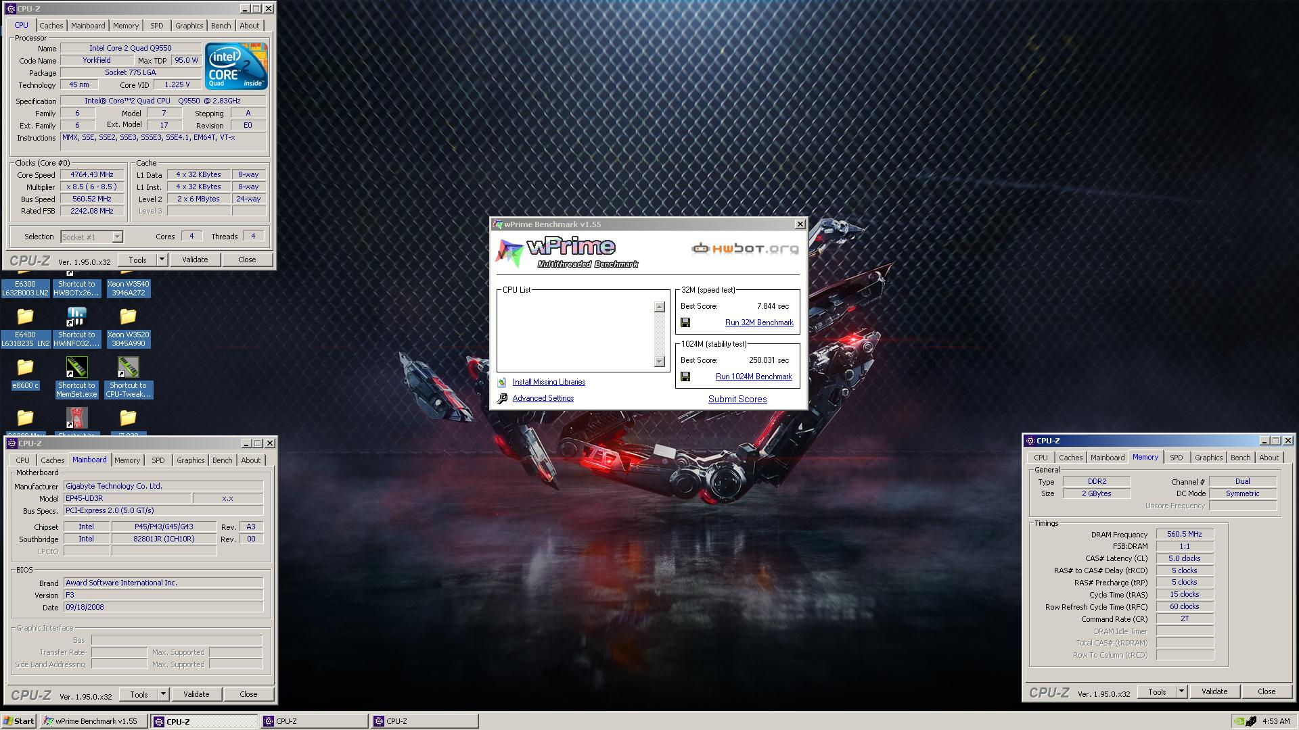Screen dimensions: 1299x730
Task: Click the second CPU-Z taskbar button
Action: tap(315, 721)
